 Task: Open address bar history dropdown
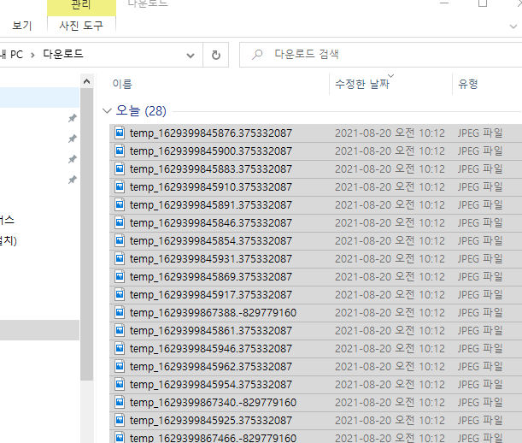[191, 56]
